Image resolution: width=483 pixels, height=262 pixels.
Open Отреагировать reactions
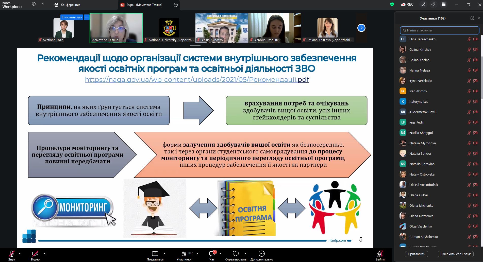tap(236, 255)
